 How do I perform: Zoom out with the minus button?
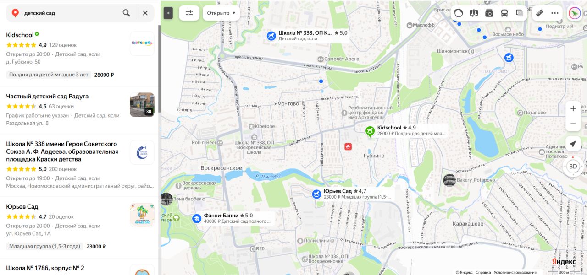pos(573,124)
